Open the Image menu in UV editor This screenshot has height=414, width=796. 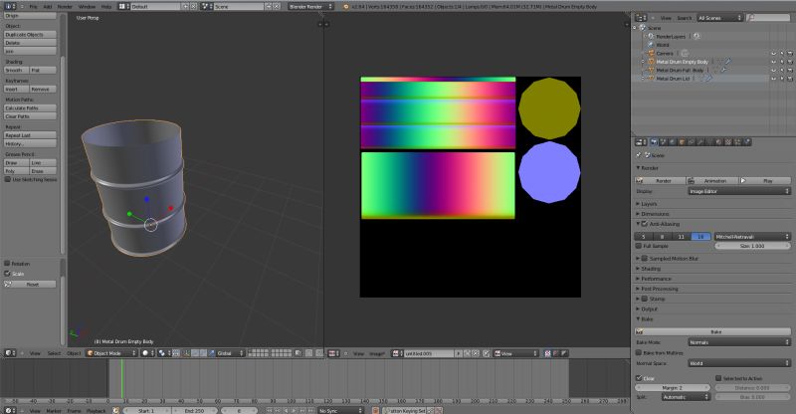377,353
